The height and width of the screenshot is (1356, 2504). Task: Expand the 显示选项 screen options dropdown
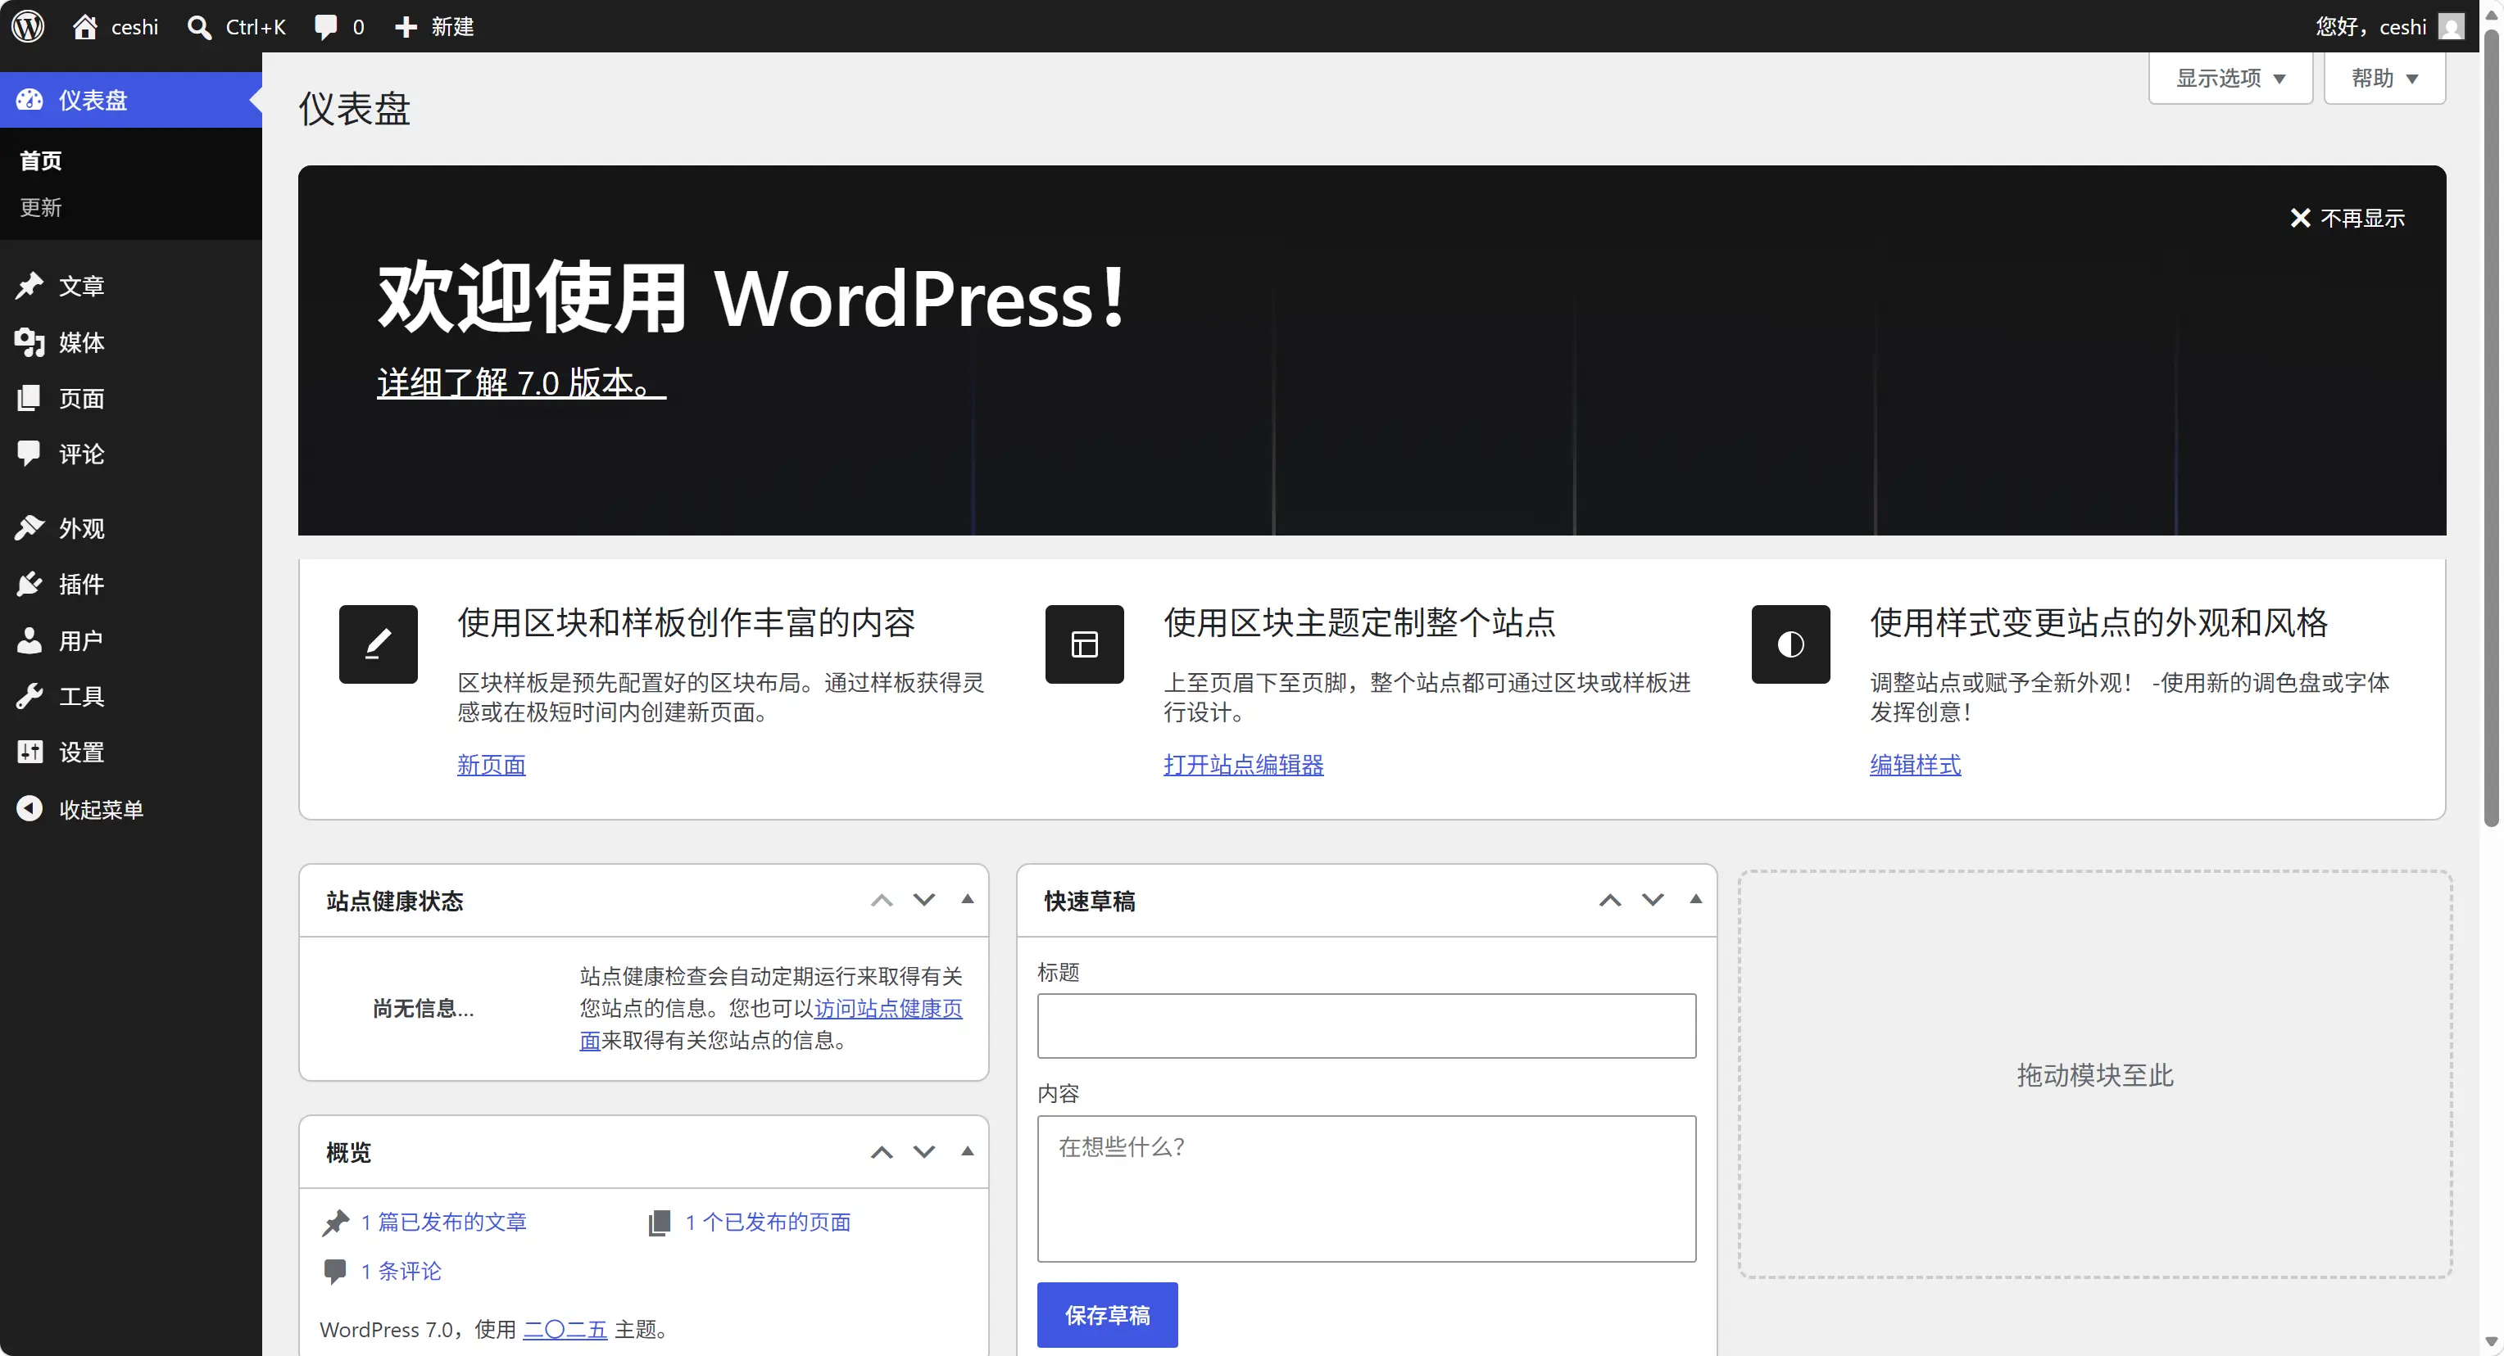pos(2230,78)
